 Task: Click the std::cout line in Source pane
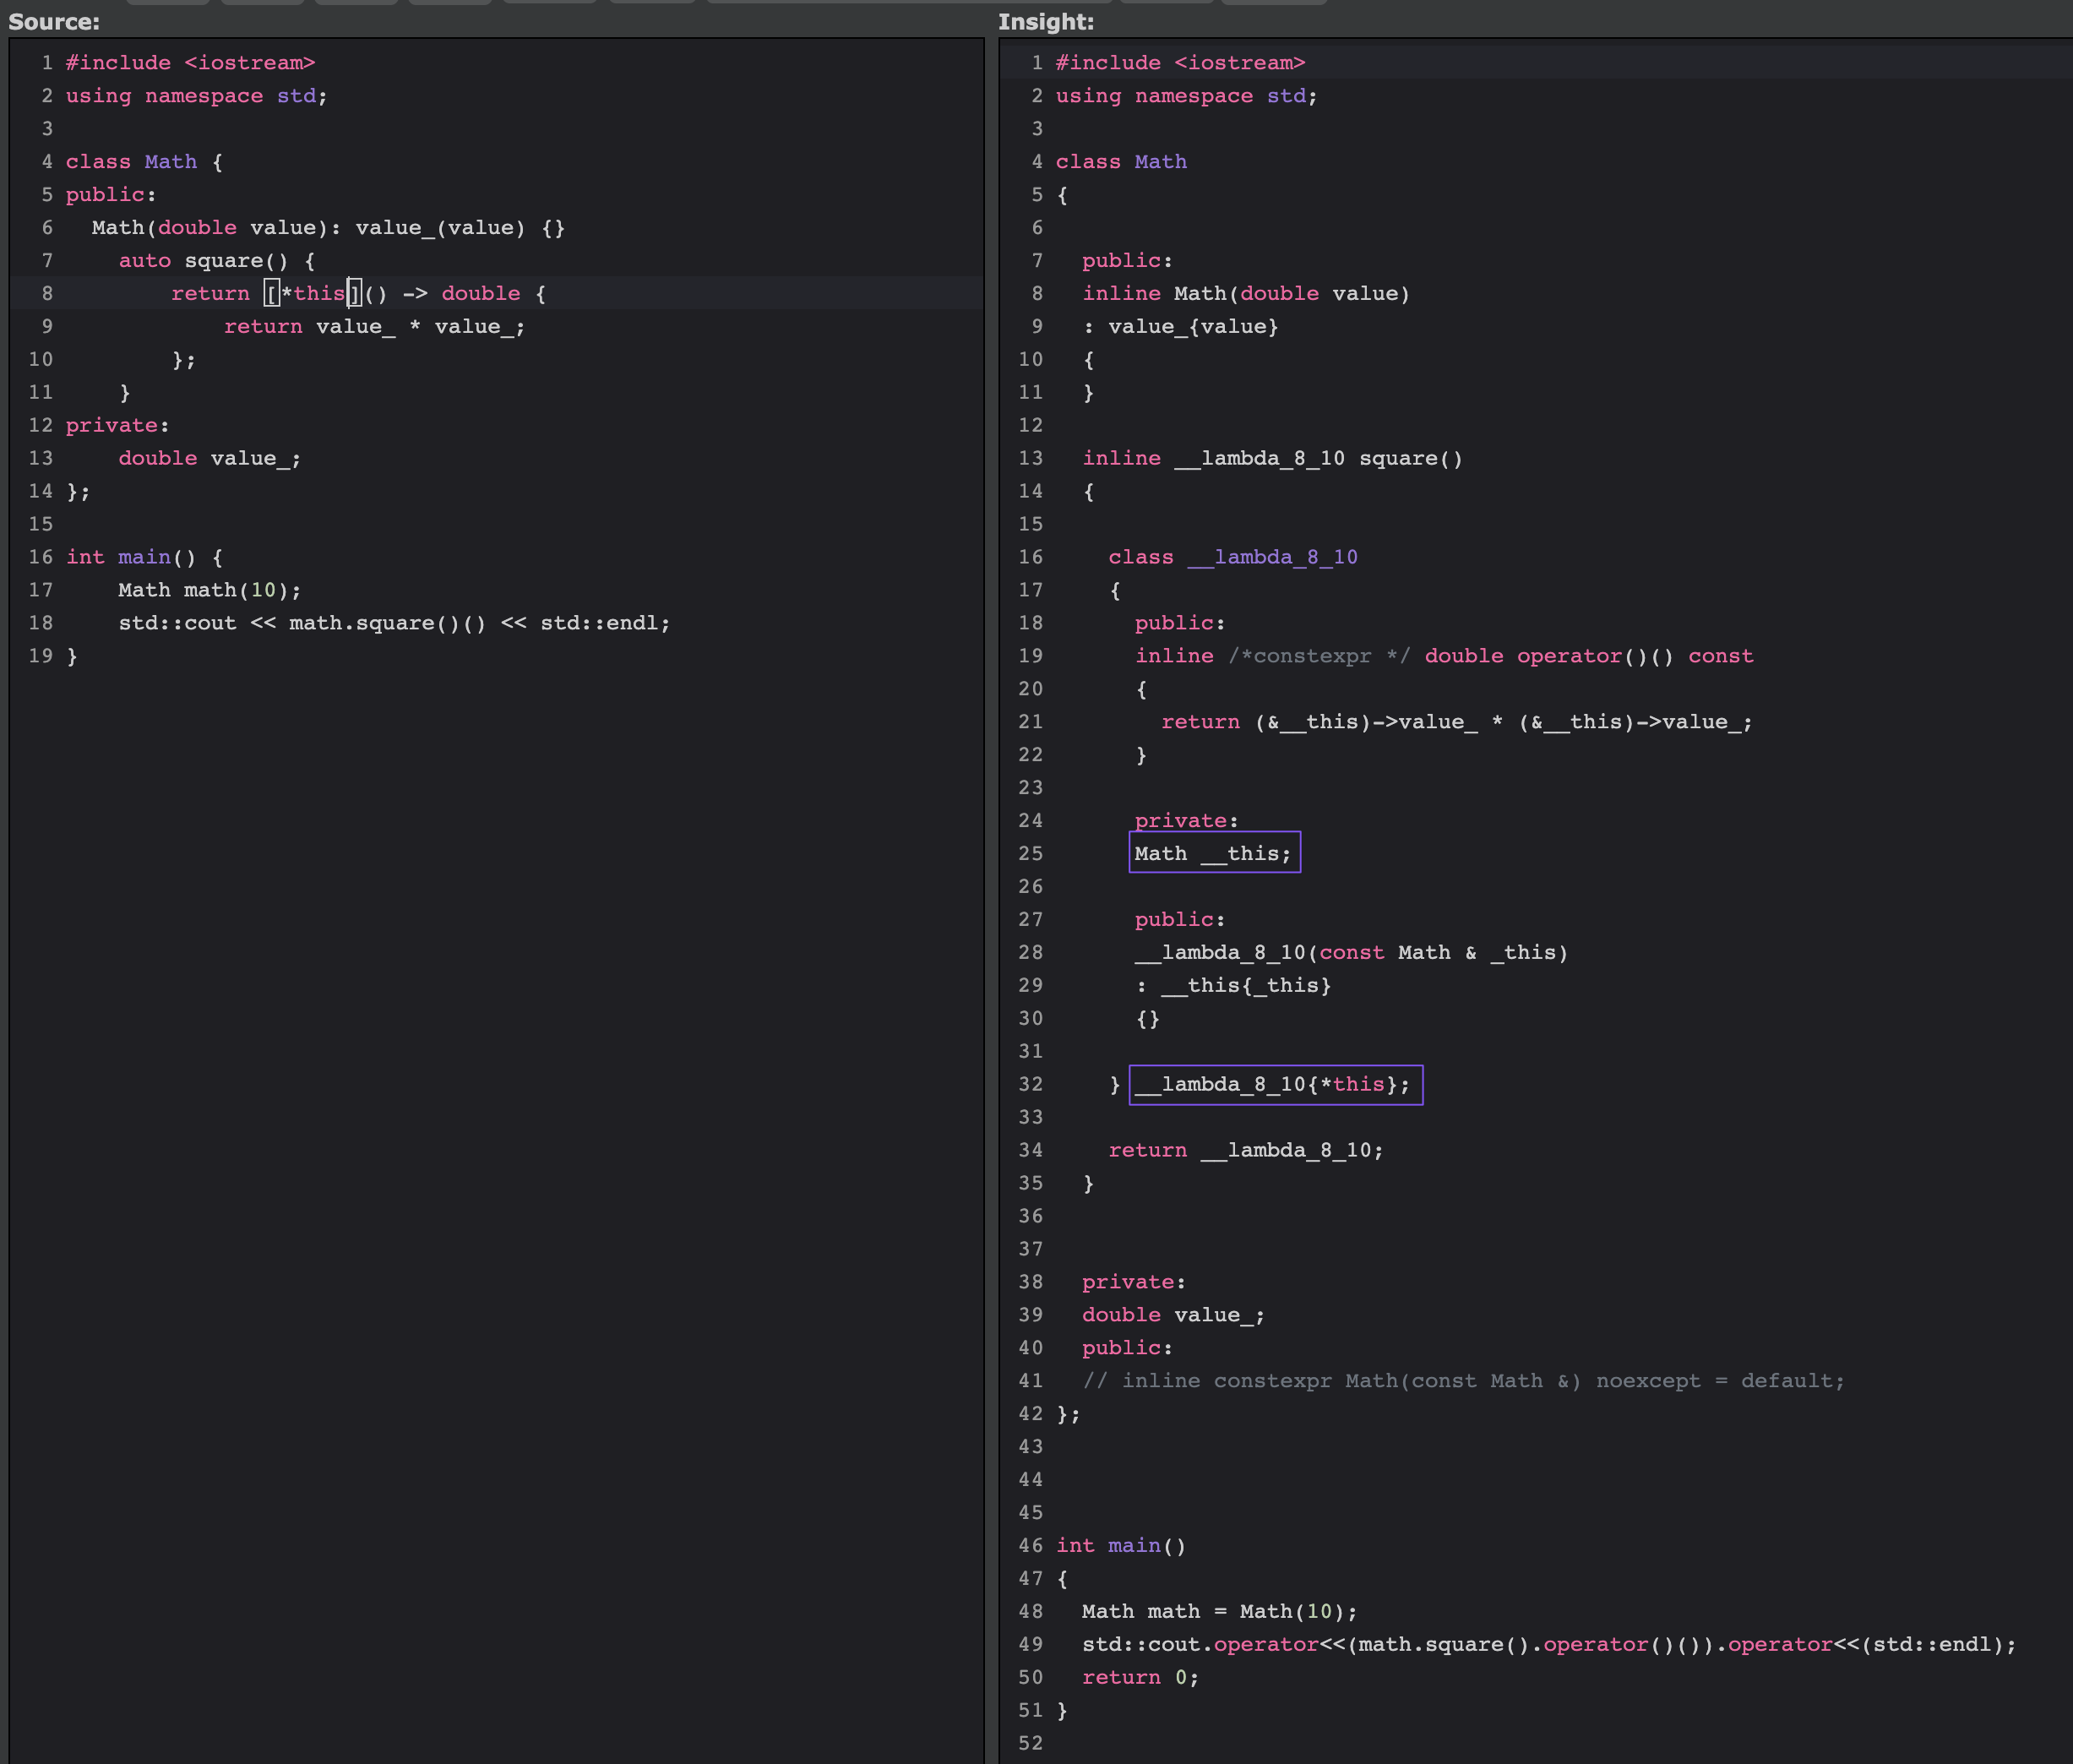394,623
